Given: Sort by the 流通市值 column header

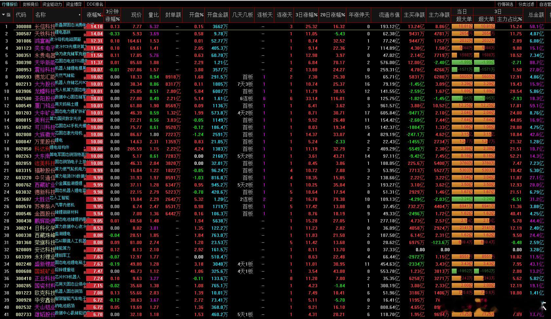Looking at the screenshot, I should pyautogui.click(x=389, y=15).
